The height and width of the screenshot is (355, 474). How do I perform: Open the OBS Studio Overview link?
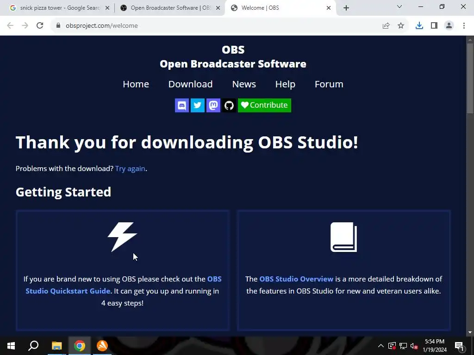[x=296, y=279]
